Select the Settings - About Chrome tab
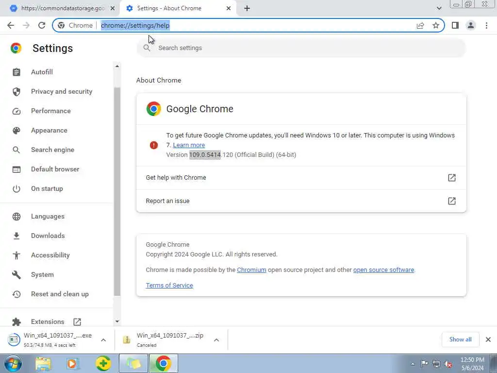Viewport: 497px width, 373px height. pyautogui.click(x=178, y=8)
